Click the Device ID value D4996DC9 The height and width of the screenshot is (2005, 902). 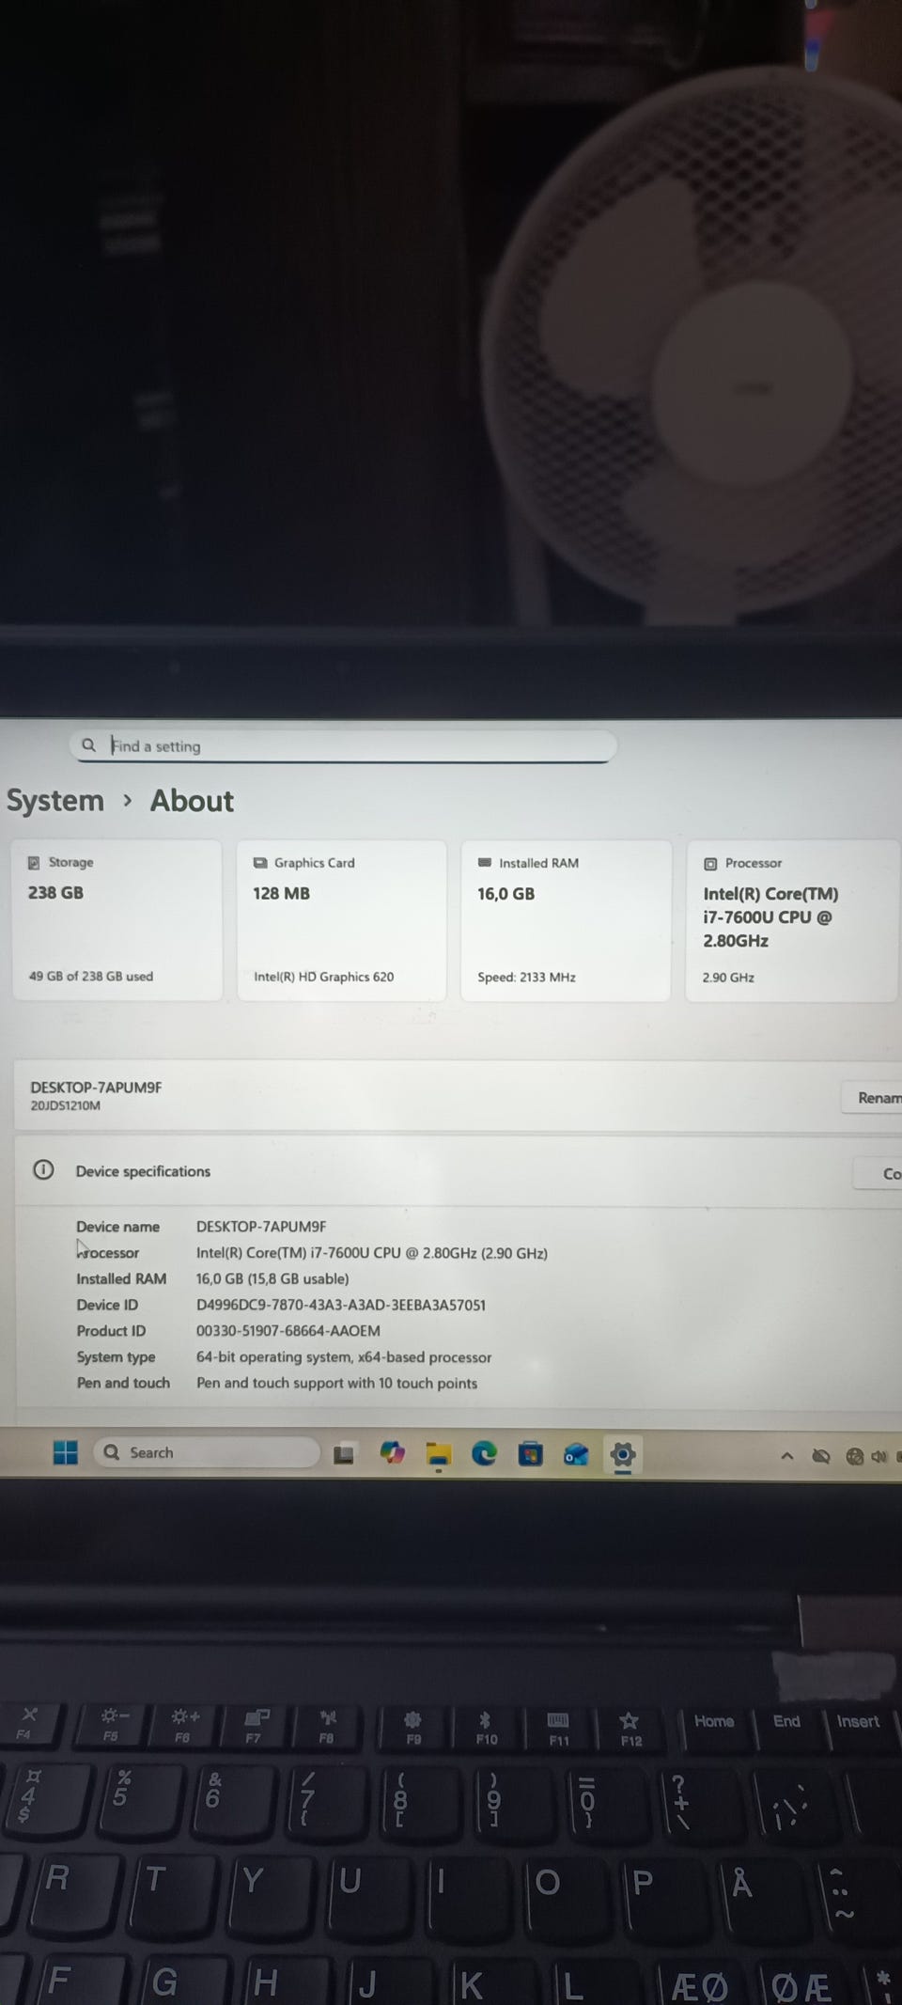[x=341, y=1305]
